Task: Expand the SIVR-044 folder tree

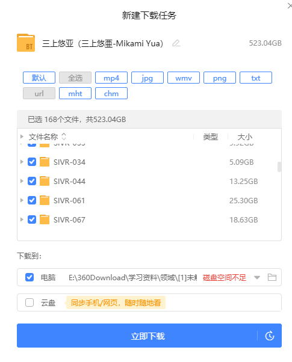Action: 22,181
